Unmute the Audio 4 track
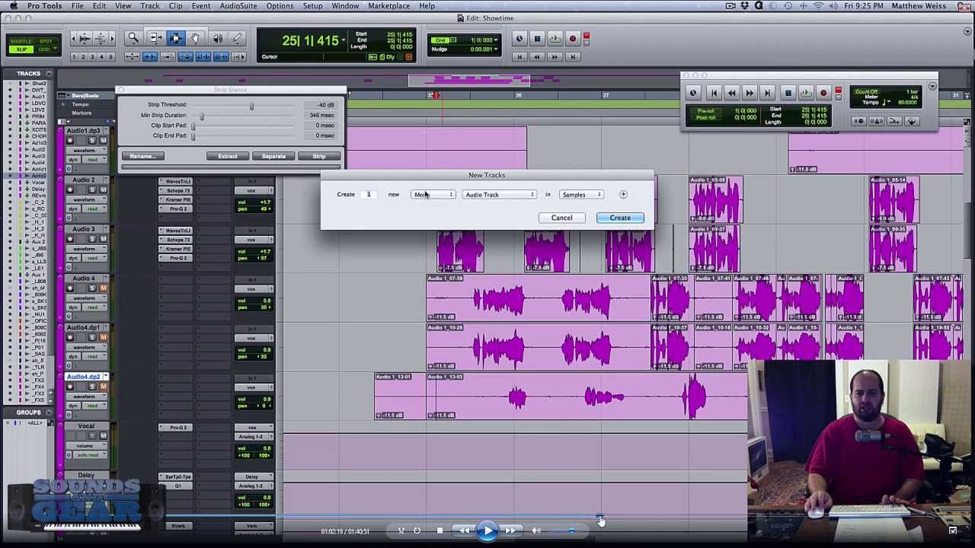 [x=104, y=288]
